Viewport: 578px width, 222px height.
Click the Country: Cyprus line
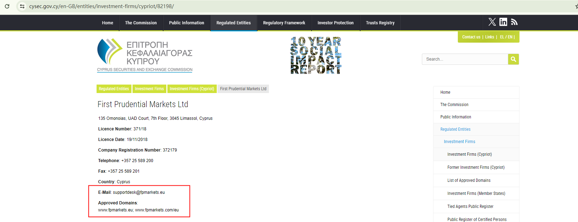click(x=114, y=182)
